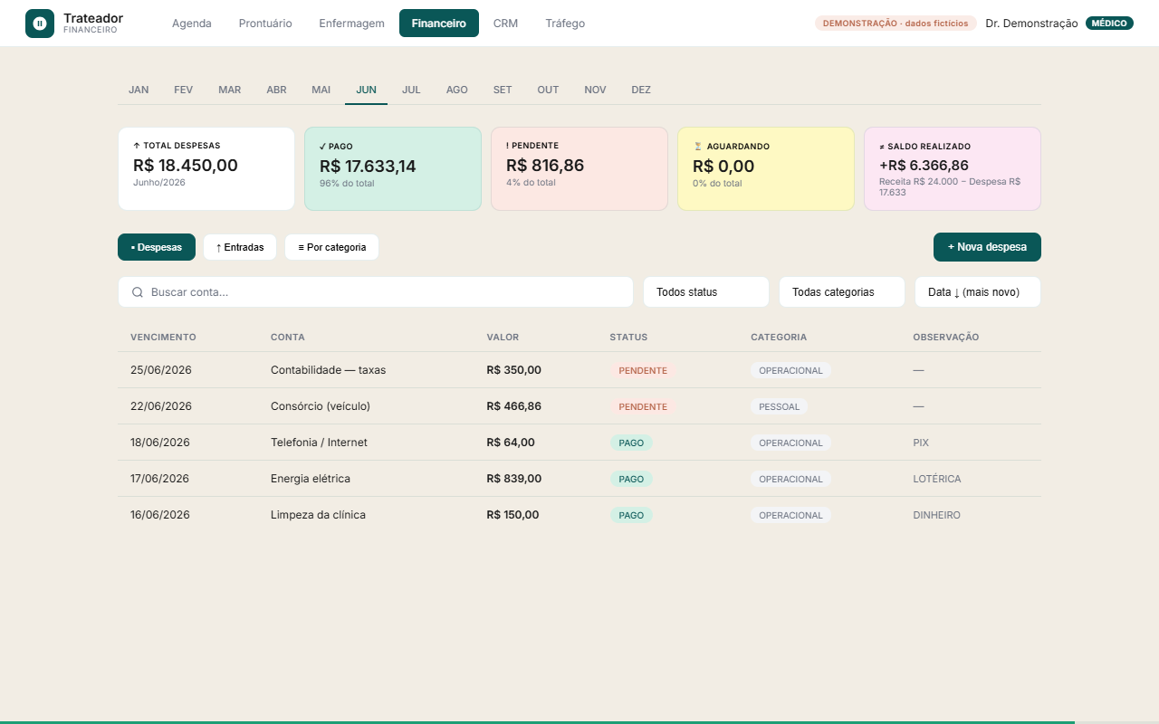The image size is (1159, 724).
Task: Open the AGO month tab
Action: pyautogui.click(x=457, y=90)
